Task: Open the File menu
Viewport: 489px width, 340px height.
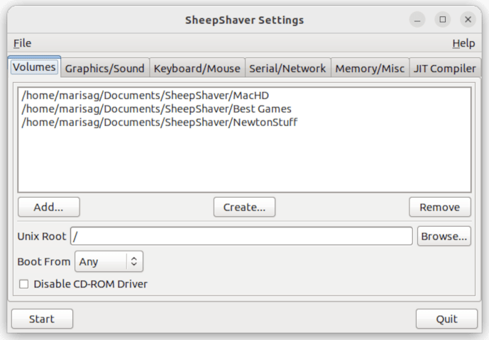Action: pyautogui.click(x=22, y=43)
